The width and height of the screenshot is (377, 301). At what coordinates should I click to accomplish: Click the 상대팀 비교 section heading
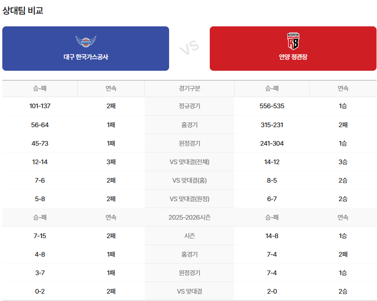click(x=23, y=10)
